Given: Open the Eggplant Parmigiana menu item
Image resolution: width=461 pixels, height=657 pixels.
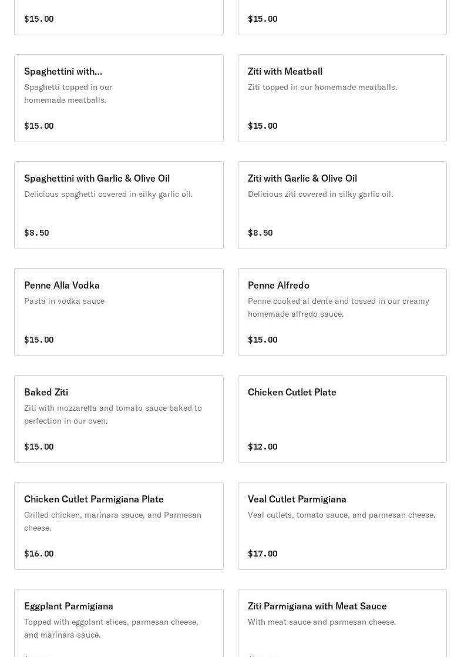Looking at the screenshot, I should [x=119, y=623].
